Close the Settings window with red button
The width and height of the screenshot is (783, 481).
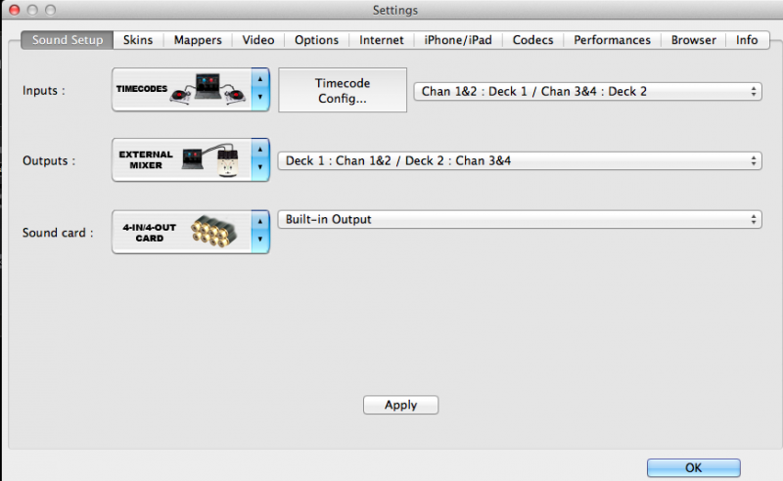15,10
